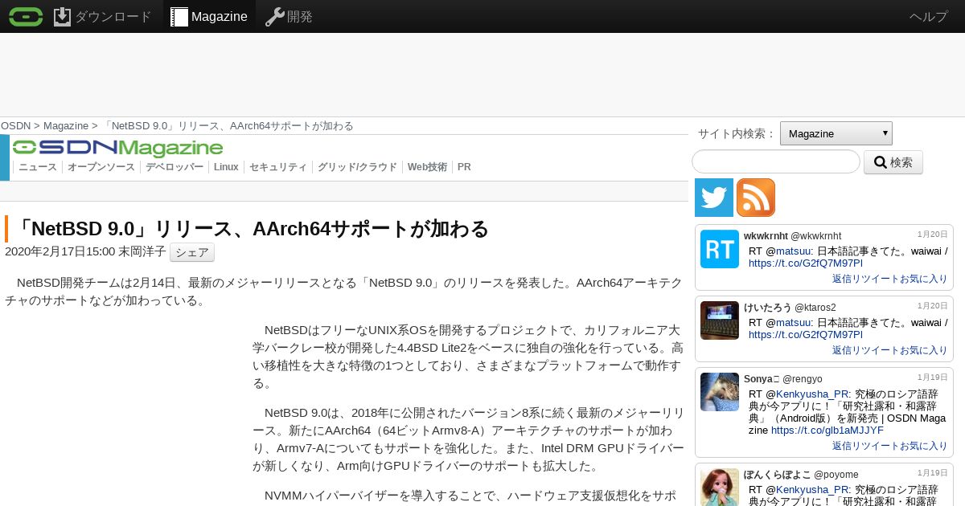965x506 pixels.
Task: Open the Magazine site-search scope dropdown
Action: (836, 133)
